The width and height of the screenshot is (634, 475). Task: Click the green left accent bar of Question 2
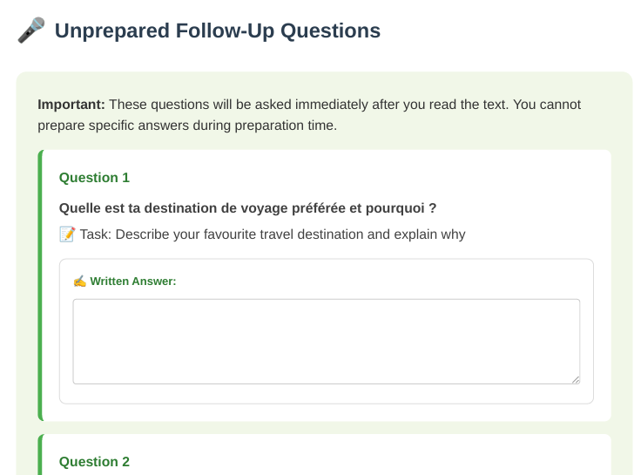(40, 454)
